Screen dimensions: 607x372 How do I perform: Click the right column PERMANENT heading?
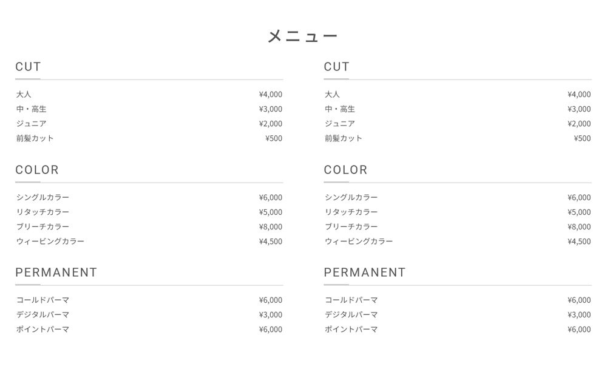[365, 272]
